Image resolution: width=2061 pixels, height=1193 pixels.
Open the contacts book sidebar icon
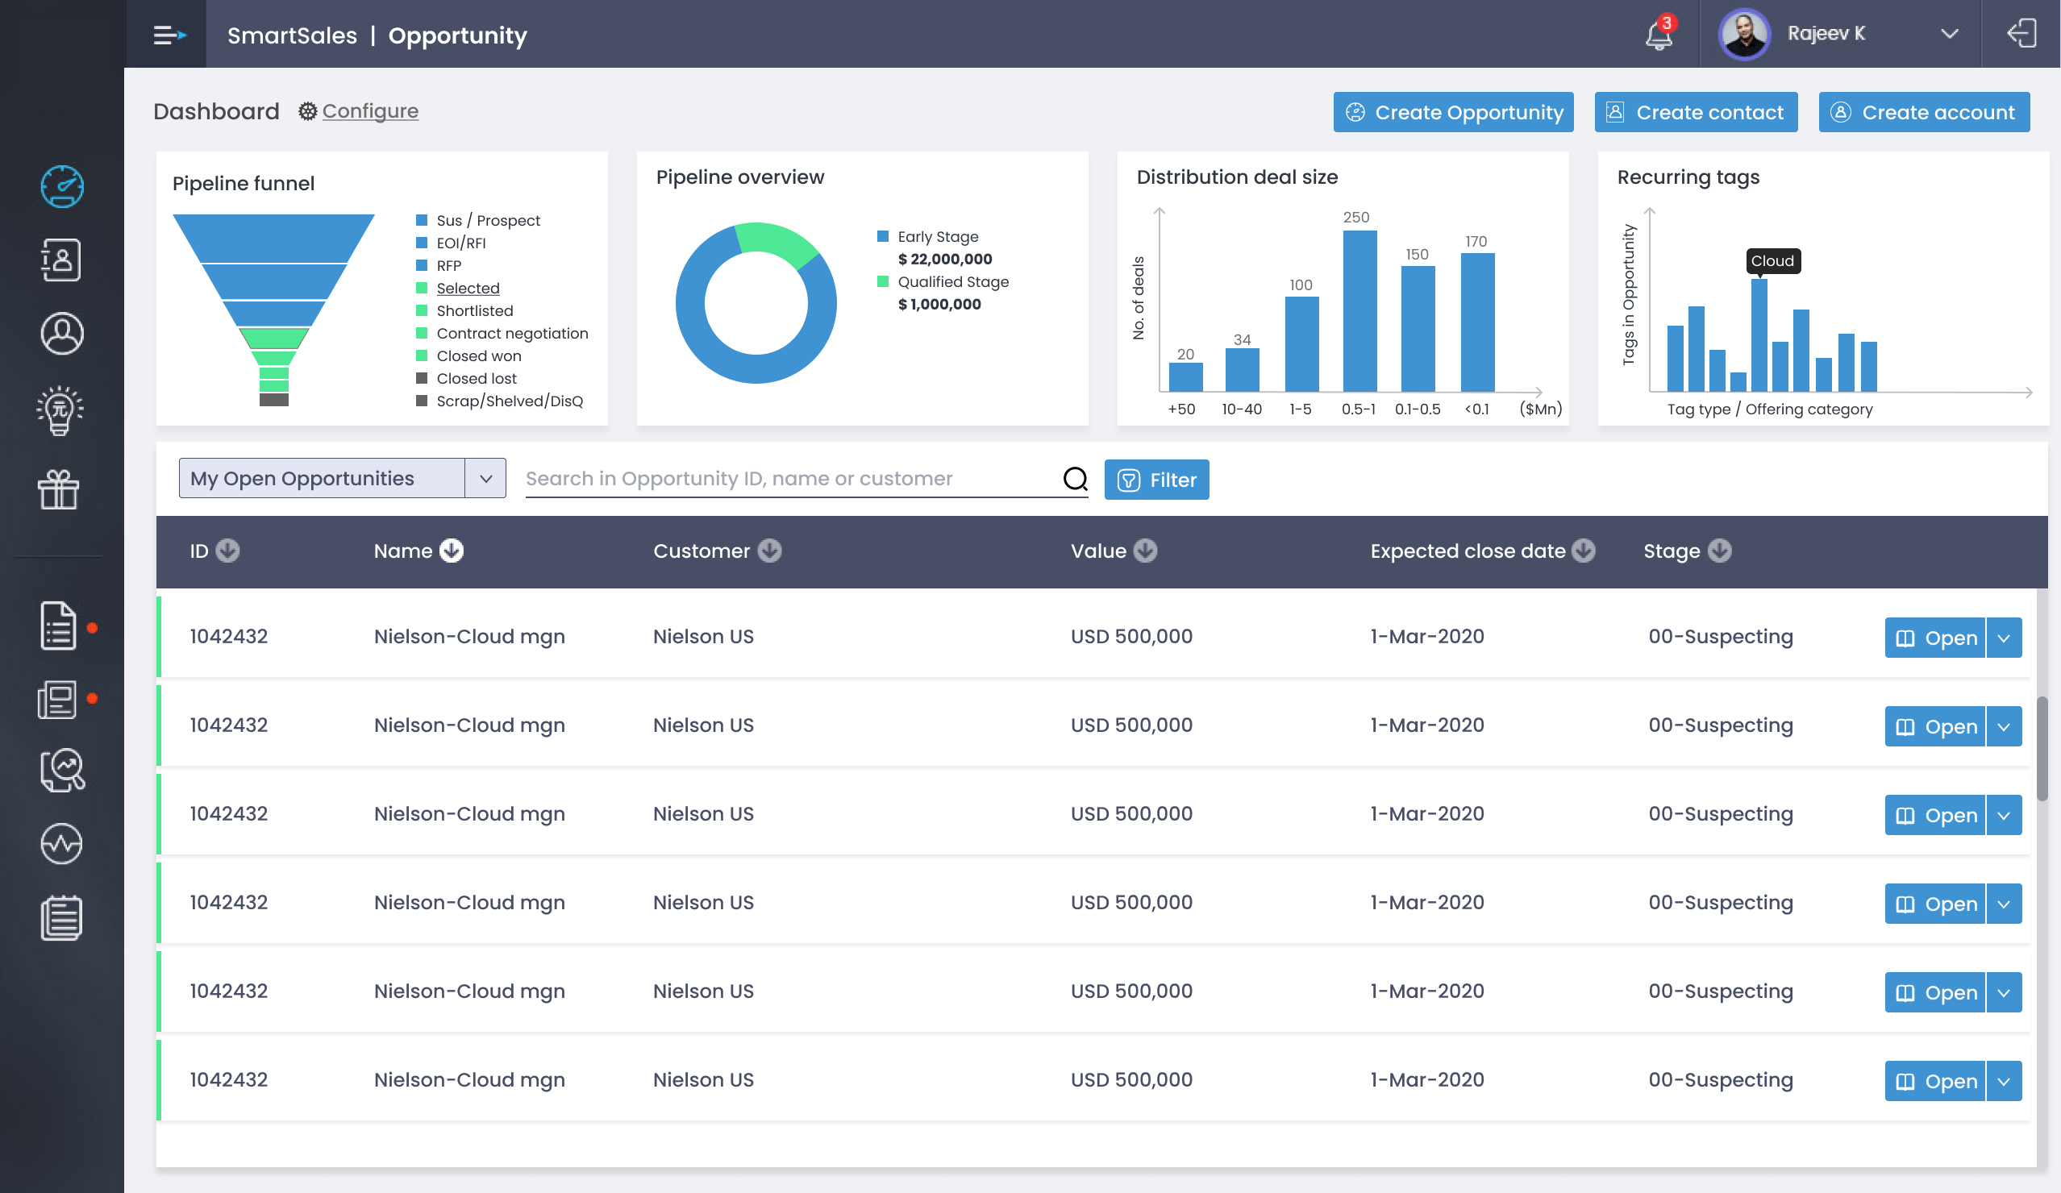(62, 260)
